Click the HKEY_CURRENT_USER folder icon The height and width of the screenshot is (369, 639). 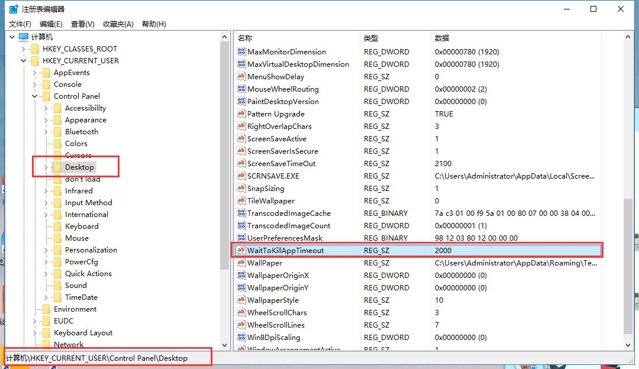click(35, 61)
